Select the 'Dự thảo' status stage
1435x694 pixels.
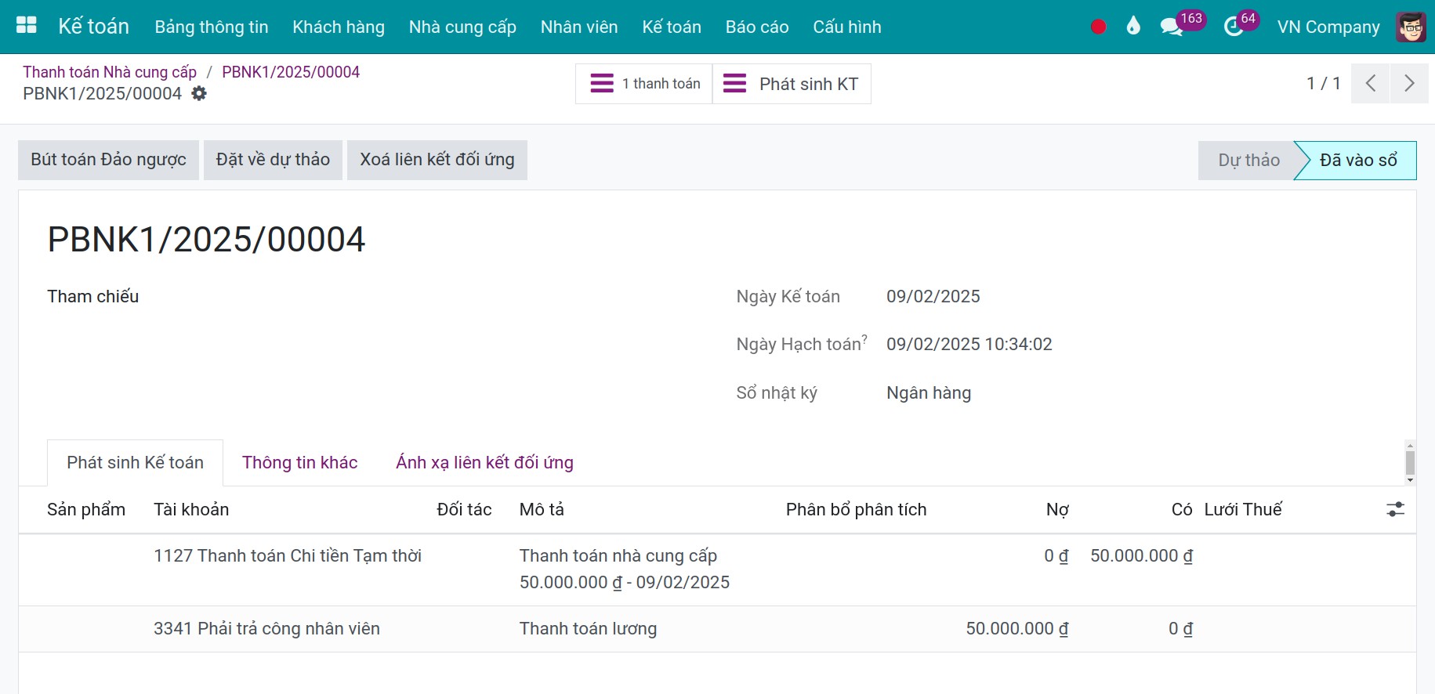click(x=1248, y=161)
